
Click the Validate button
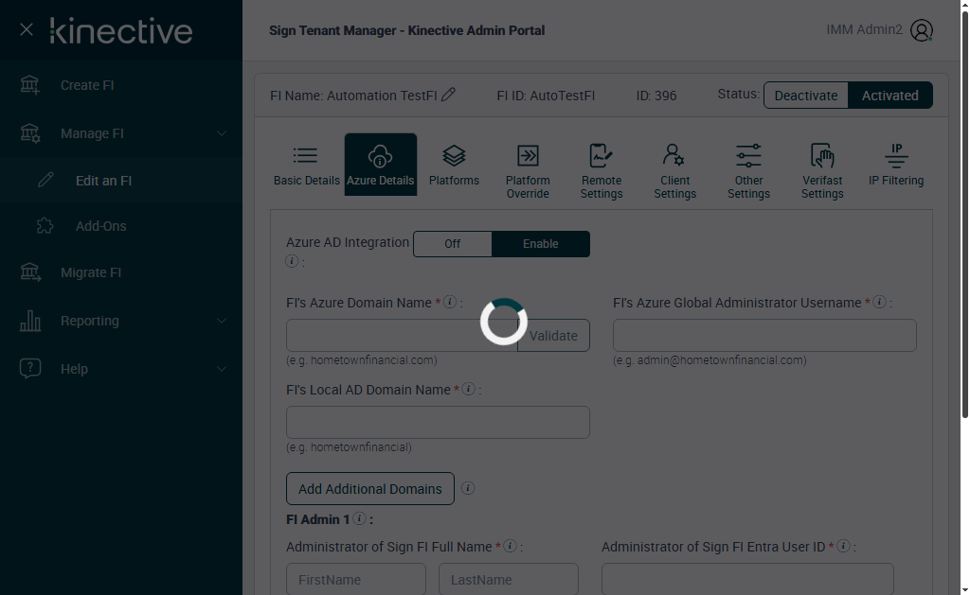pos(553,336)
